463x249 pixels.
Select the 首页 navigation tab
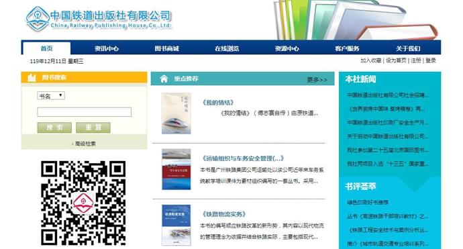[47, 48]
